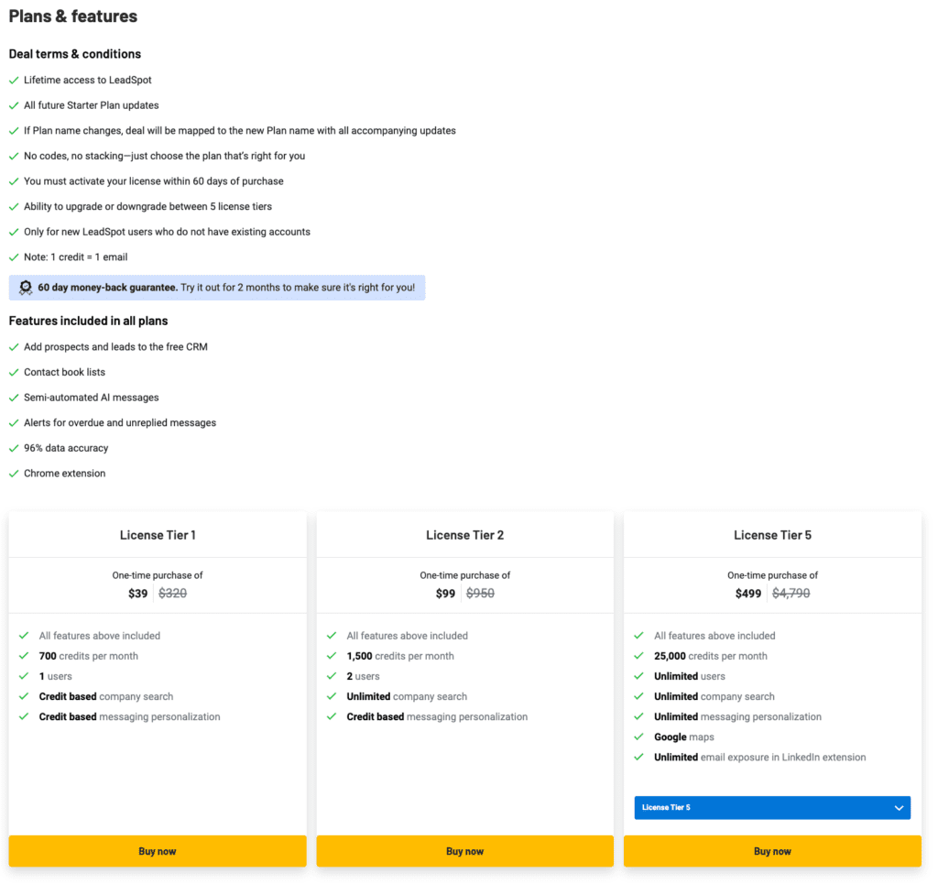Click Unlimited company search in Tier 2
This screenshot has width=938, height=884.
tap(407, 696)
